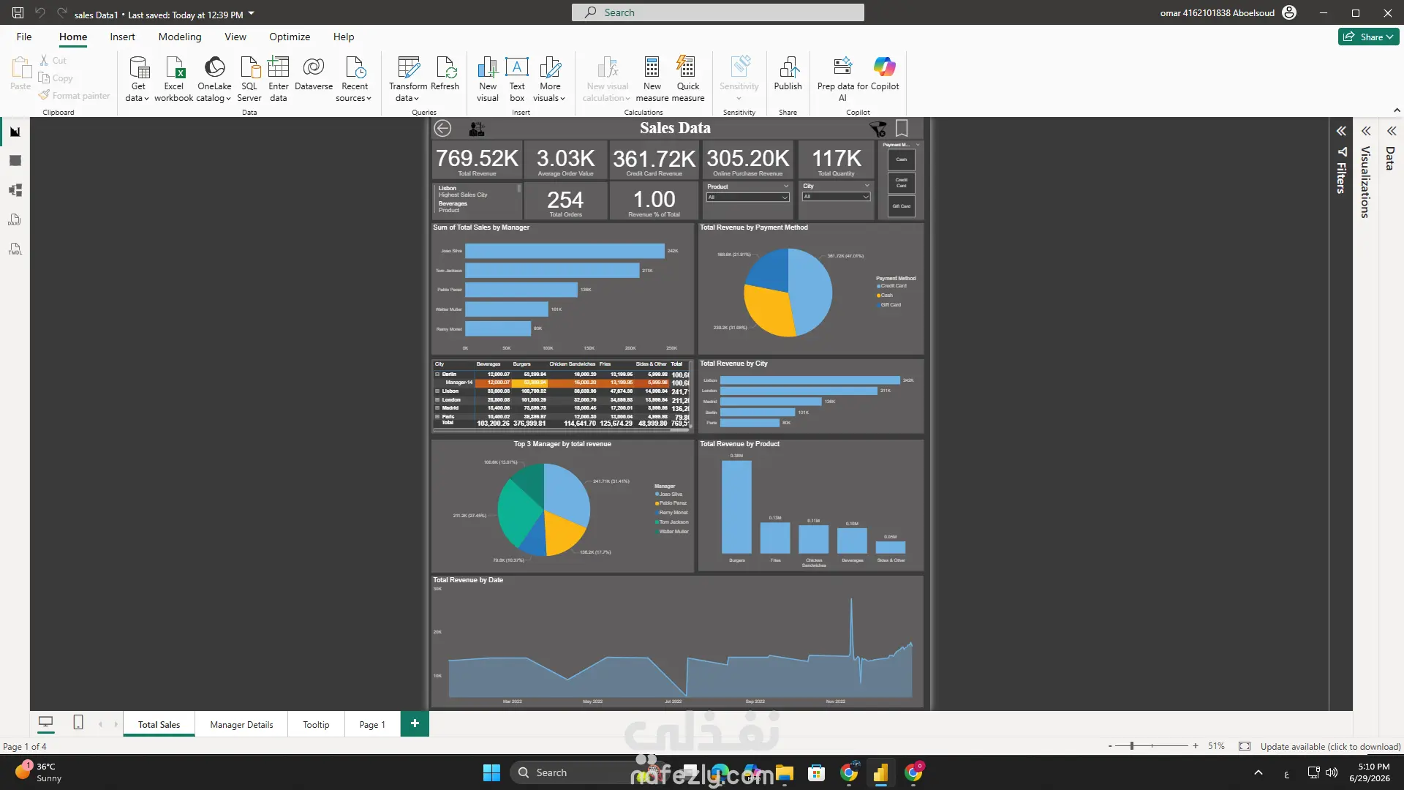
Task: Toggle the Credit Card payment slicer button
Action: click(902, 183)
